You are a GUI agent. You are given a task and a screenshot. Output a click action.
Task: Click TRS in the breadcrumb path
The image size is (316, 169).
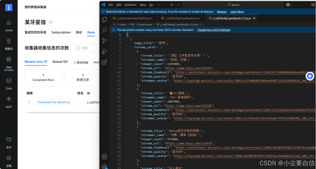132,25
